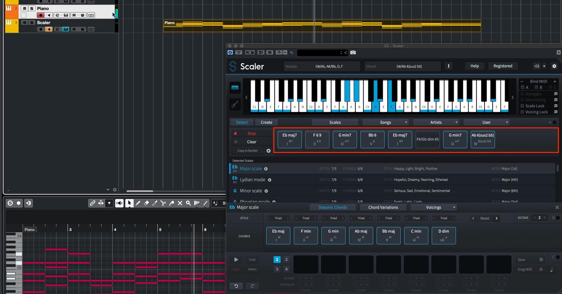The height and width of the screenshot is (294, 562).
Task: Select Chord Variations tab
Action: pyautogui.click(x=383, y=208)
